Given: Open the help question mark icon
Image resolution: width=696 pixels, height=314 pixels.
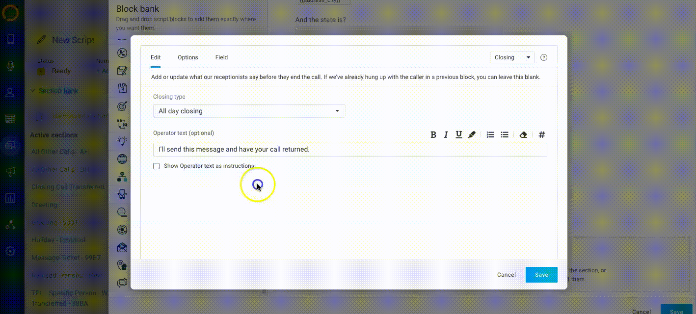Looking at the screenshot, I should coord(544,57).
